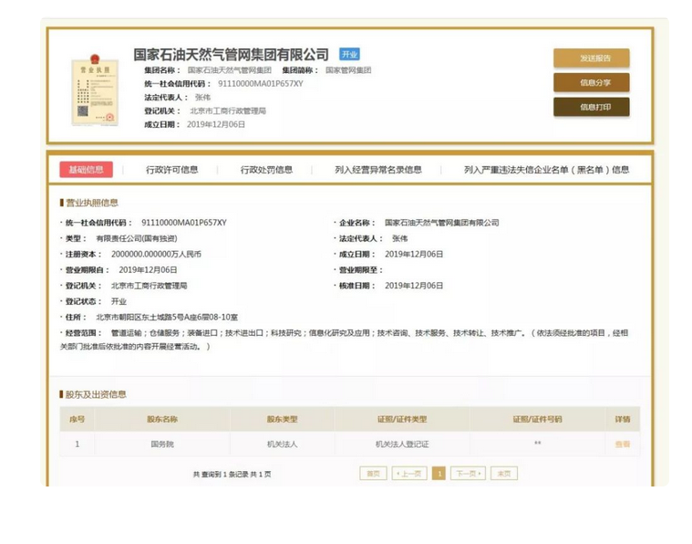Screen dimensions: 692x544
Task: Click the 股东类型 column header
Action: tap(282, 419)
